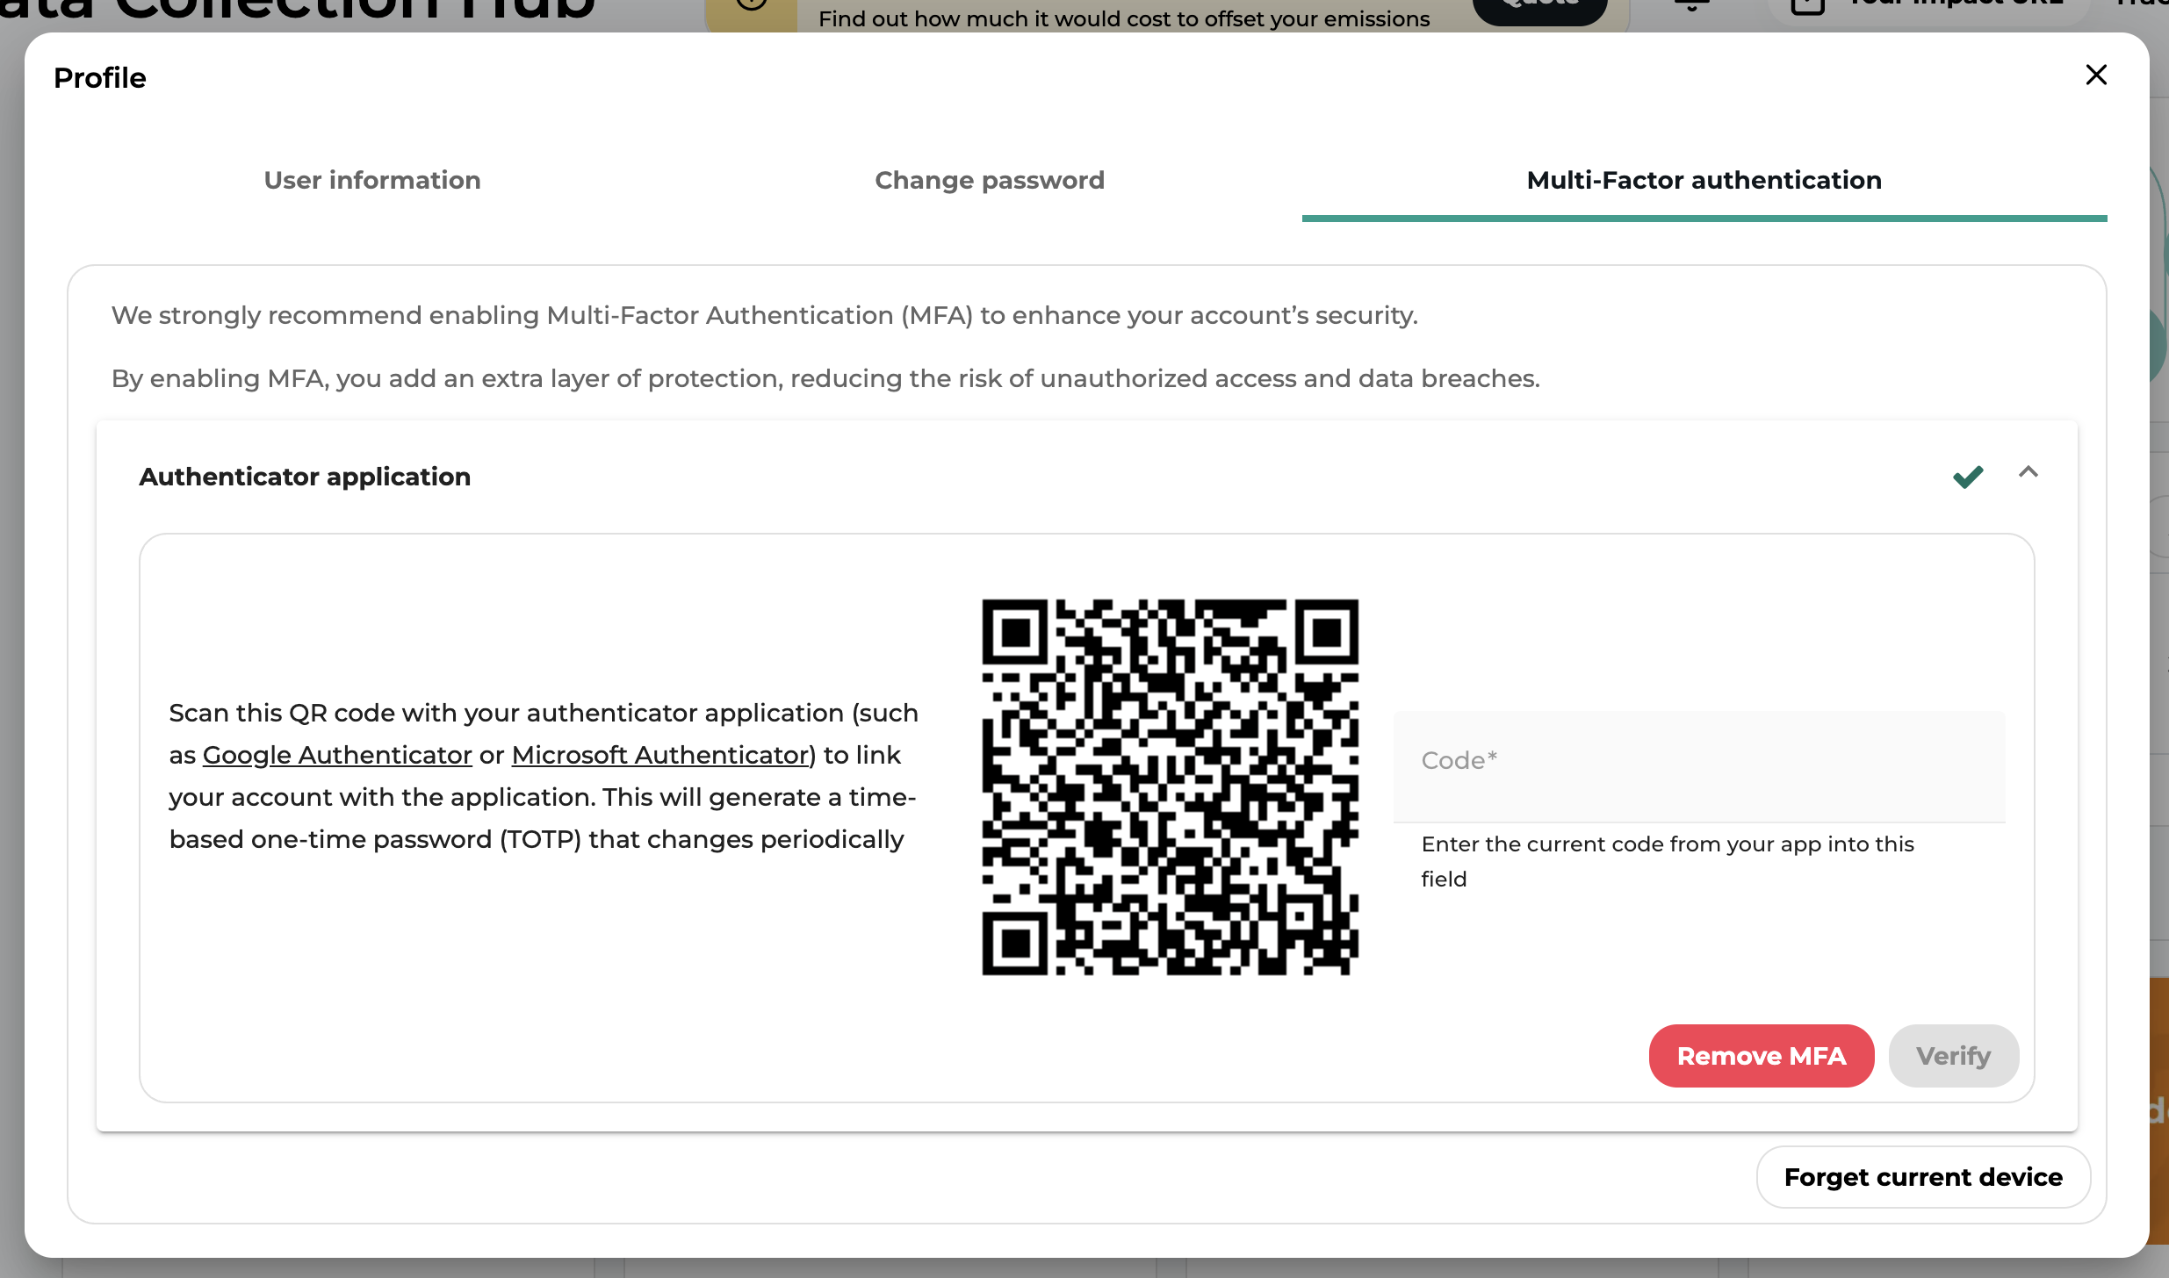
Task: Close the Profile dialog with the X icon
Action: pos(2096,75)
